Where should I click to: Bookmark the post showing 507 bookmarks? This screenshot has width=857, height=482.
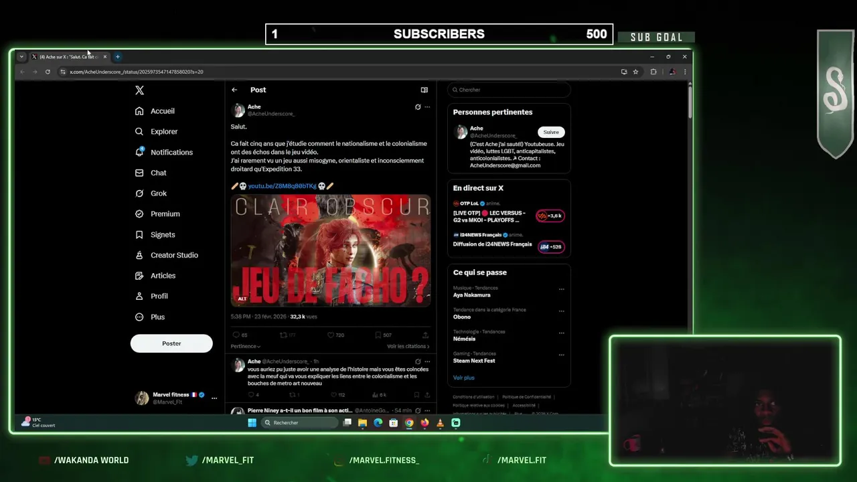[x=383, y=335]
